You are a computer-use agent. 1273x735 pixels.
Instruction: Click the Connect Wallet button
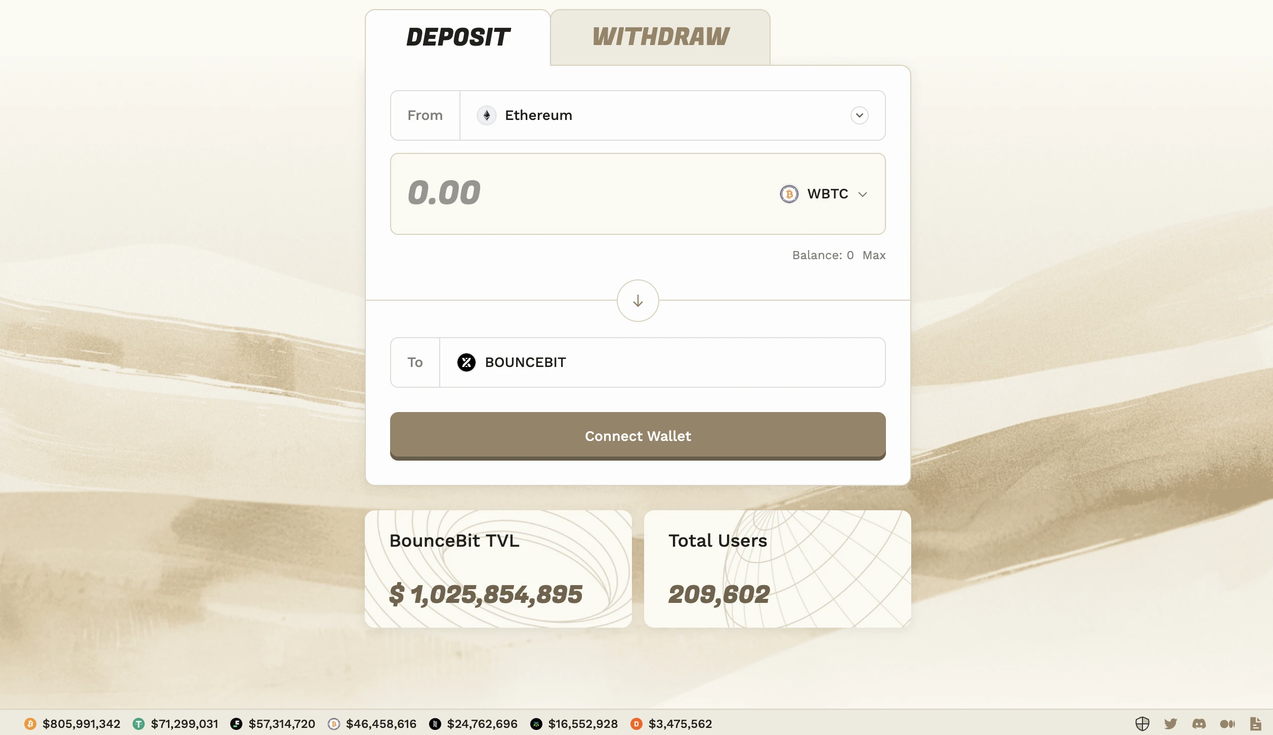point(638,436)
